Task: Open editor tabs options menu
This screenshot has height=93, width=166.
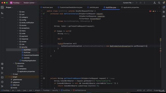Action: click(159, 7)
